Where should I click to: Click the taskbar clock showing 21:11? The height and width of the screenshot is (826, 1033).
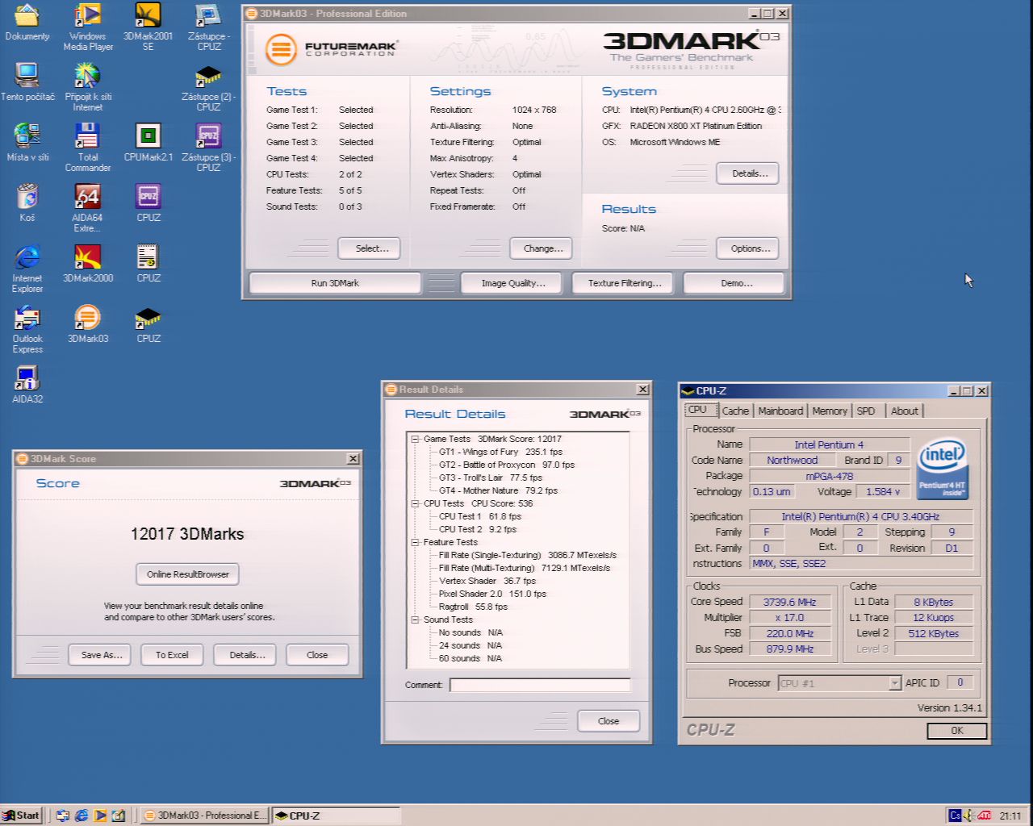(1010, 816)
